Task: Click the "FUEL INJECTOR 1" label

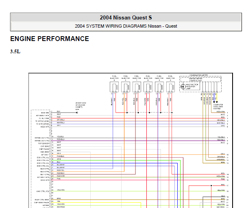Action: click(x=137, y=78)
